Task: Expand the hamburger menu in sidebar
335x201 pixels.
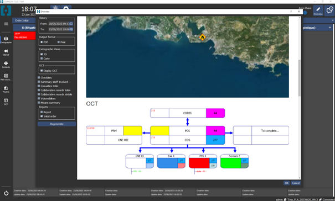Action: pyautogui.click(x=6, y=24)
